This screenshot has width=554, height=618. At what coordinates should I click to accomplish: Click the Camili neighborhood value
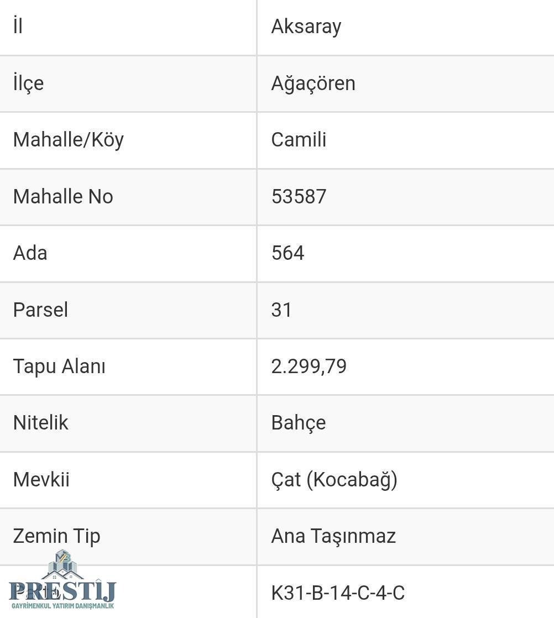click(x=299, y=140)
